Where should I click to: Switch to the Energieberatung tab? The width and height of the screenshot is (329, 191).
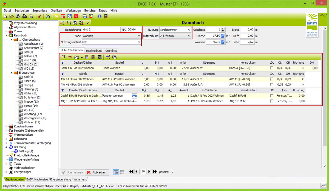(61, 179)
